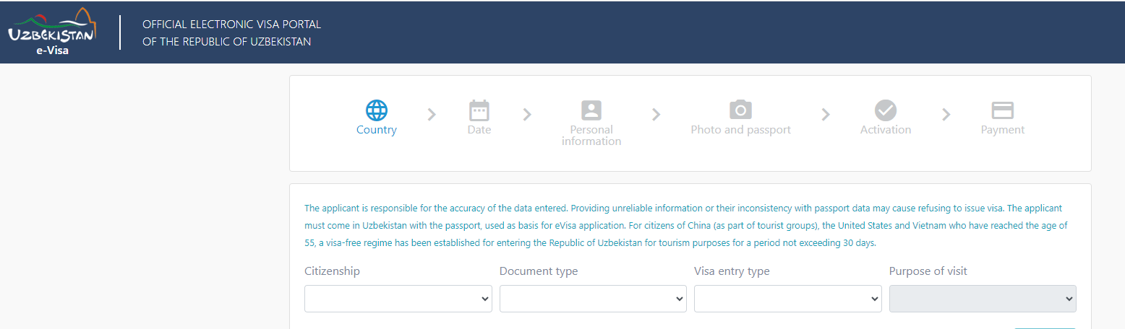
Task: Go to the Payment step label
Action: pyautogui.click(x=1002, y=130)
